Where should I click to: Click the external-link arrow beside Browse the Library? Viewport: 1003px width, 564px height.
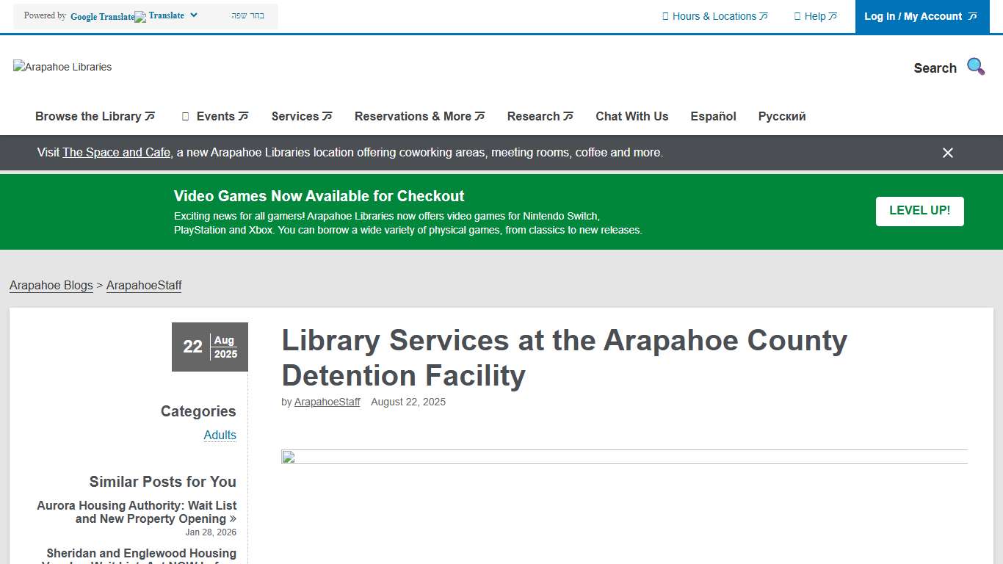[x=151, y=115]
